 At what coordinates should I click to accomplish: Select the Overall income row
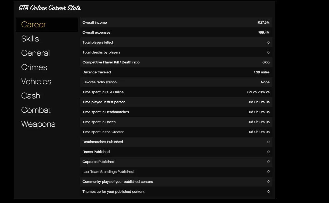tap(176, 23)
